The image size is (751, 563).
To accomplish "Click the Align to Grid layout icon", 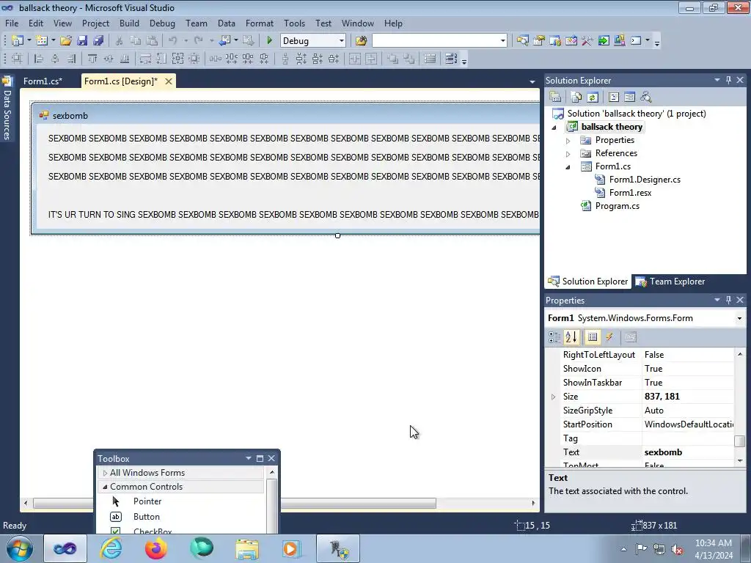I will (17, 59).
